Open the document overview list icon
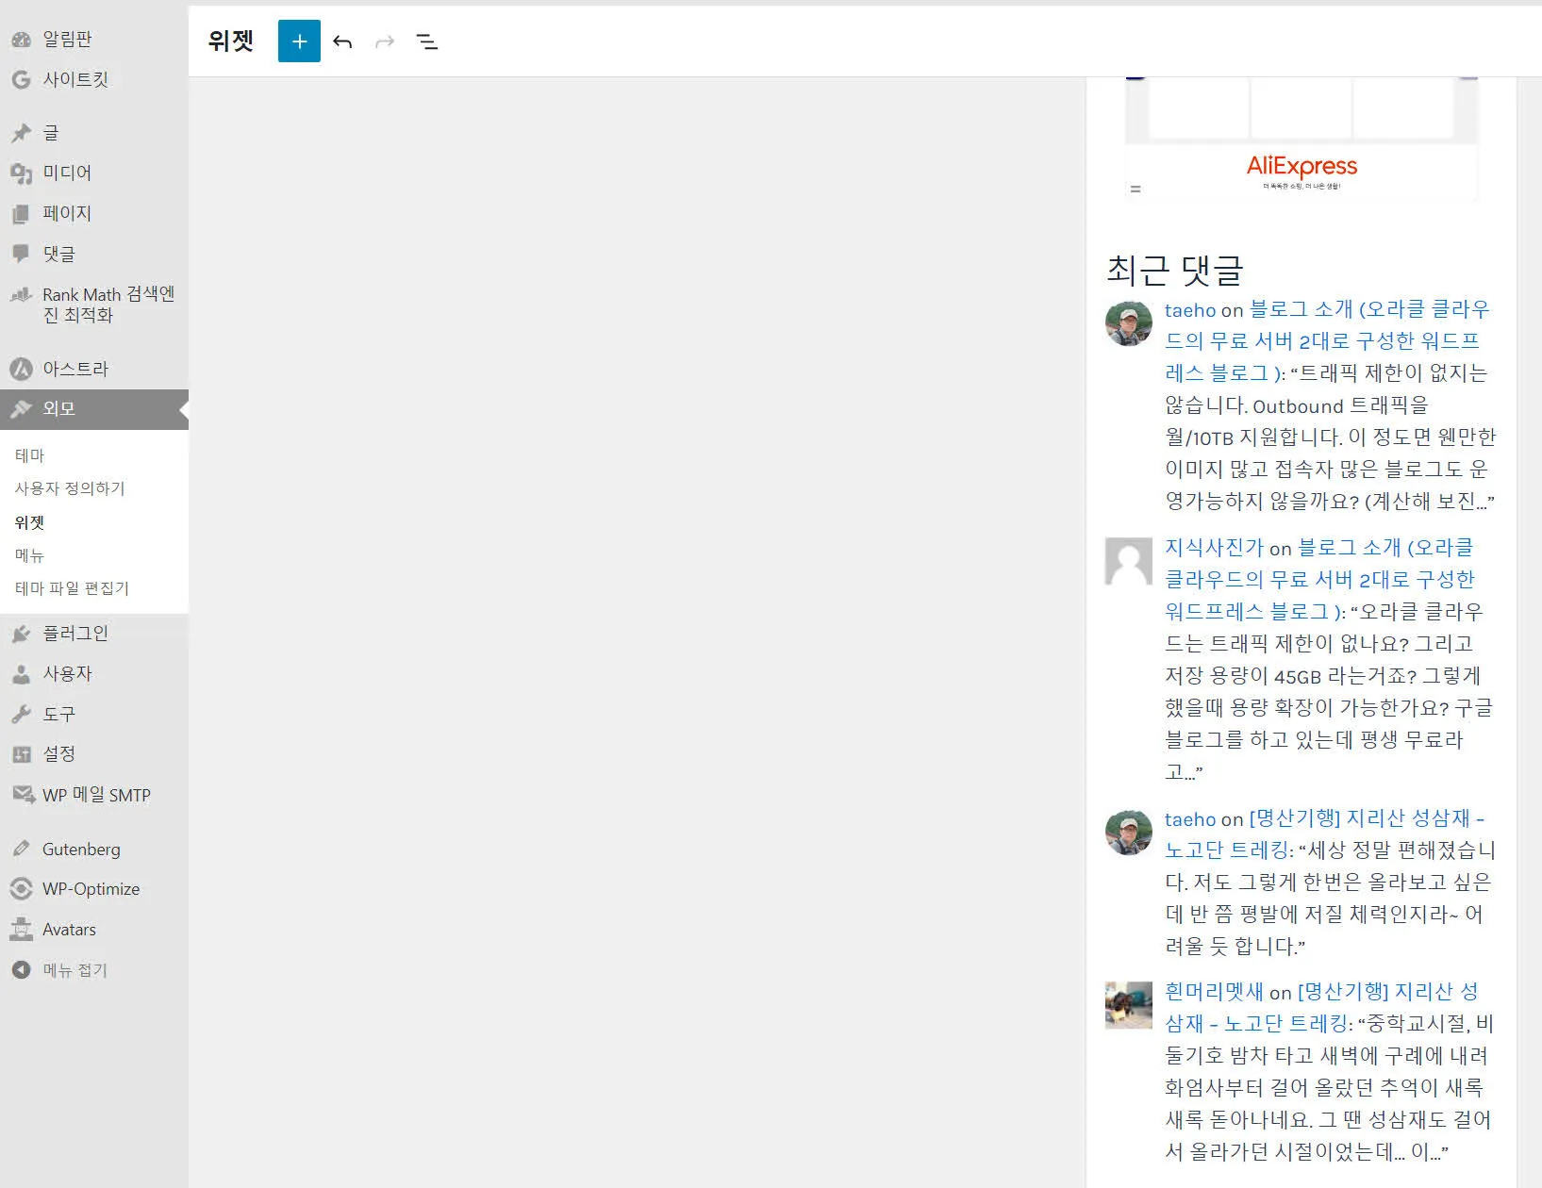 click(x=426, y=41)
